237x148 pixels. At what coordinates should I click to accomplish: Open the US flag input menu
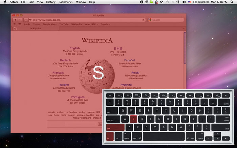tap(189, 2)
